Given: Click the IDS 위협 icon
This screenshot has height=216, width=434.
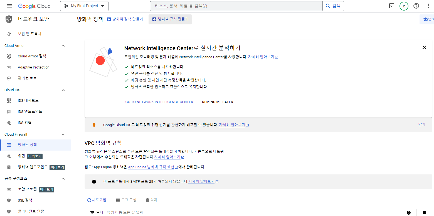Looking at the screenshot, I should pyautogui.click(x=9, y=123).
